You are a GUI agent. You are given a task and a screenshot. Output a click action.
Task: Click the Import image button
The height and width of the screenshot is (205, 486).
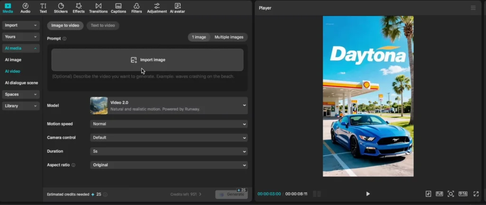(148, 60)
